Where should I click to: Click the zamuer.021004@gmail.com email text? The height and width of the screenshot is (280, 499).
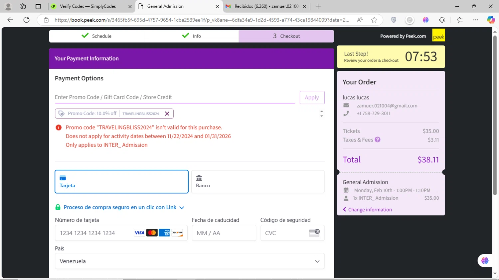tap(387, 106)
